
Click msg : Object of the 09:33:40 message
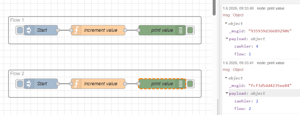[x=233, y=15]
